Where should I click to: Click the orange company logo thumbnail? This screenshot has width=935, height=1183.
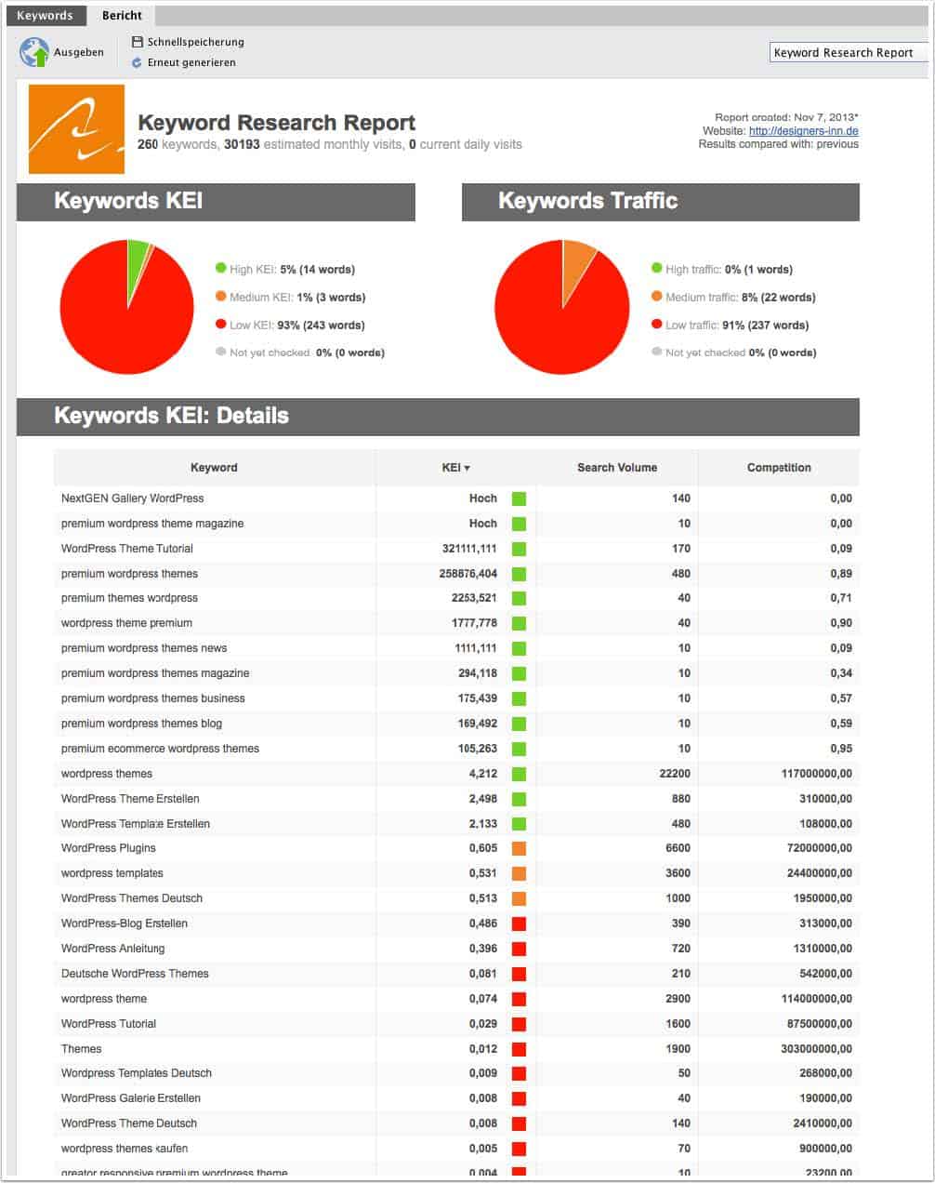(x=77, y=129)
